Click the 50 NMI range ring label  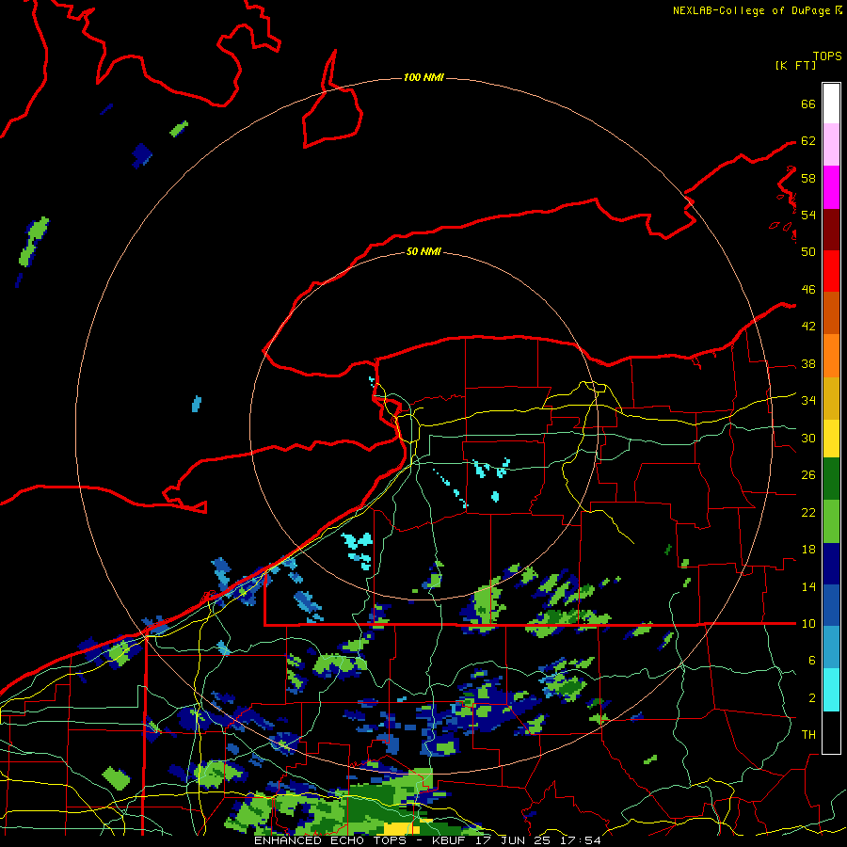[x=423, y=251]
